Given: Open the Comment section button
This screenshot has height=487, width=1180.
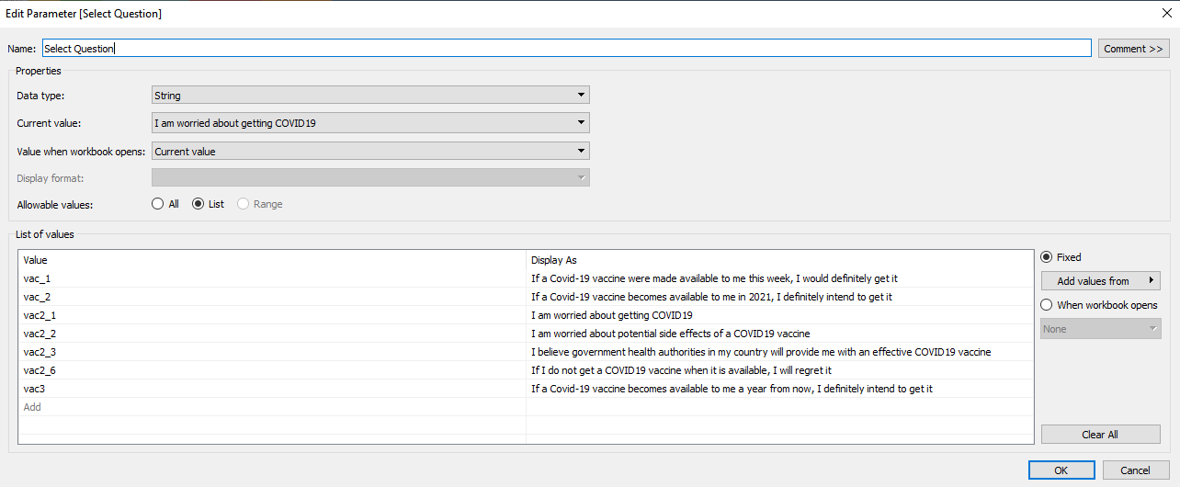Looking at the screenshot, I should (1133, 49).
